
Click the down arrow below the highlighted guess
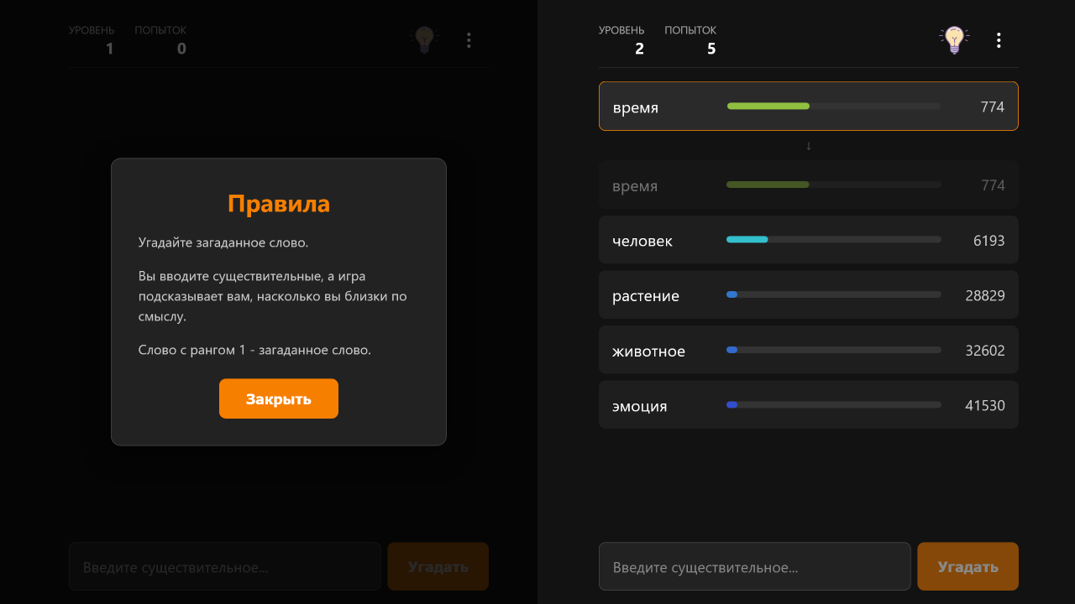[x=808, y=144]
